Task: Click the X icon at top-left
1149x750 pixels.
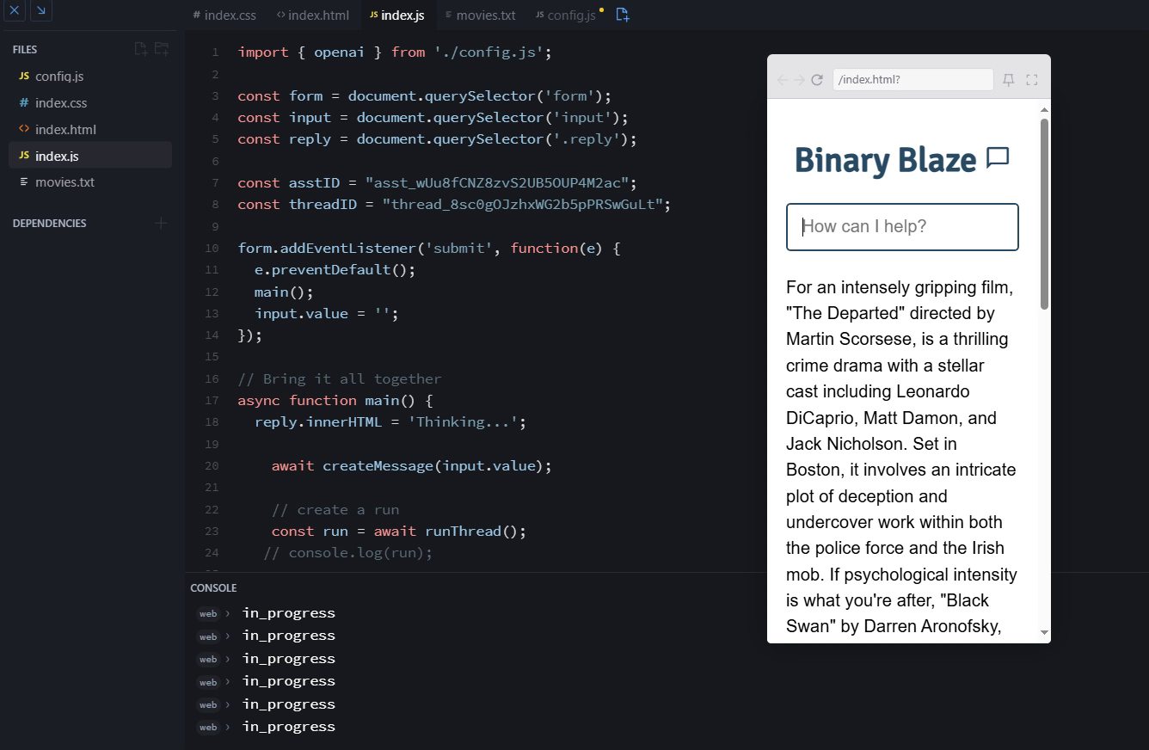Action: point(15,11)
